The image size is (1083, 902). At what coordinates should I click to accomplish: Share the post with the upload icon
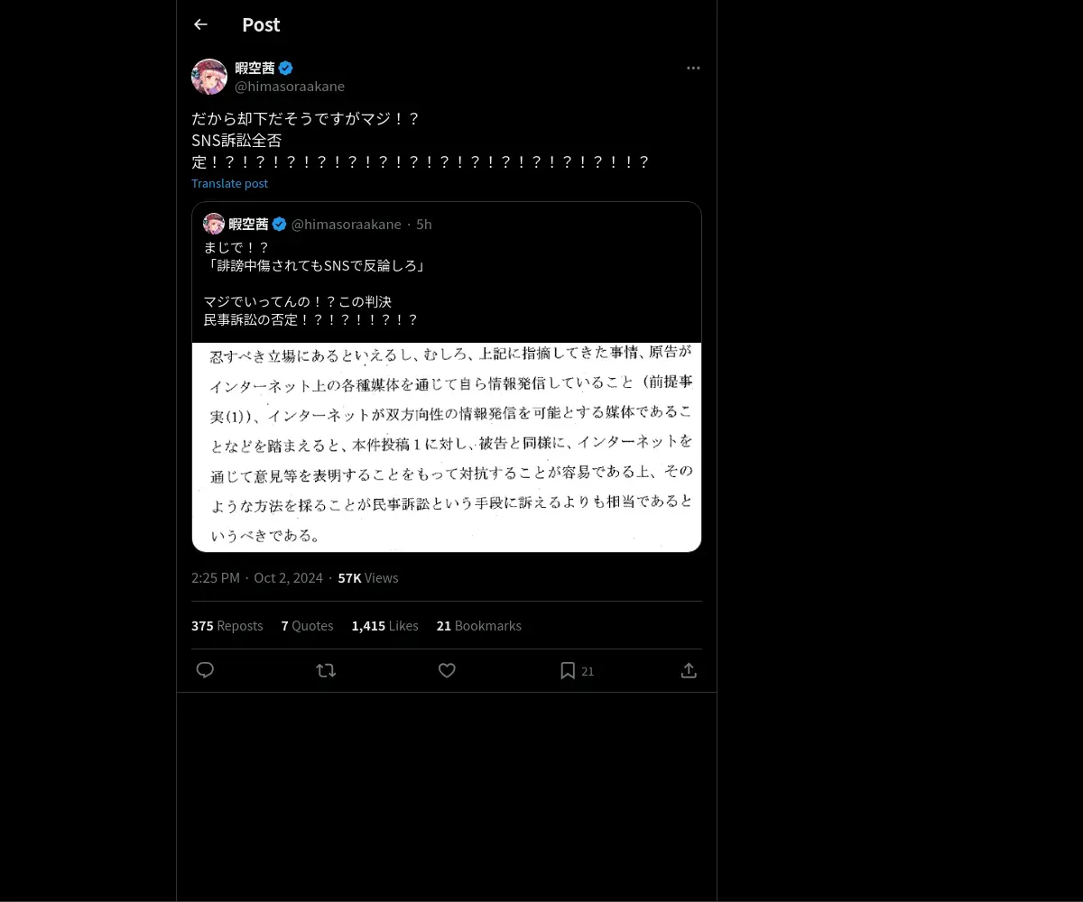(x=689, y=670)
